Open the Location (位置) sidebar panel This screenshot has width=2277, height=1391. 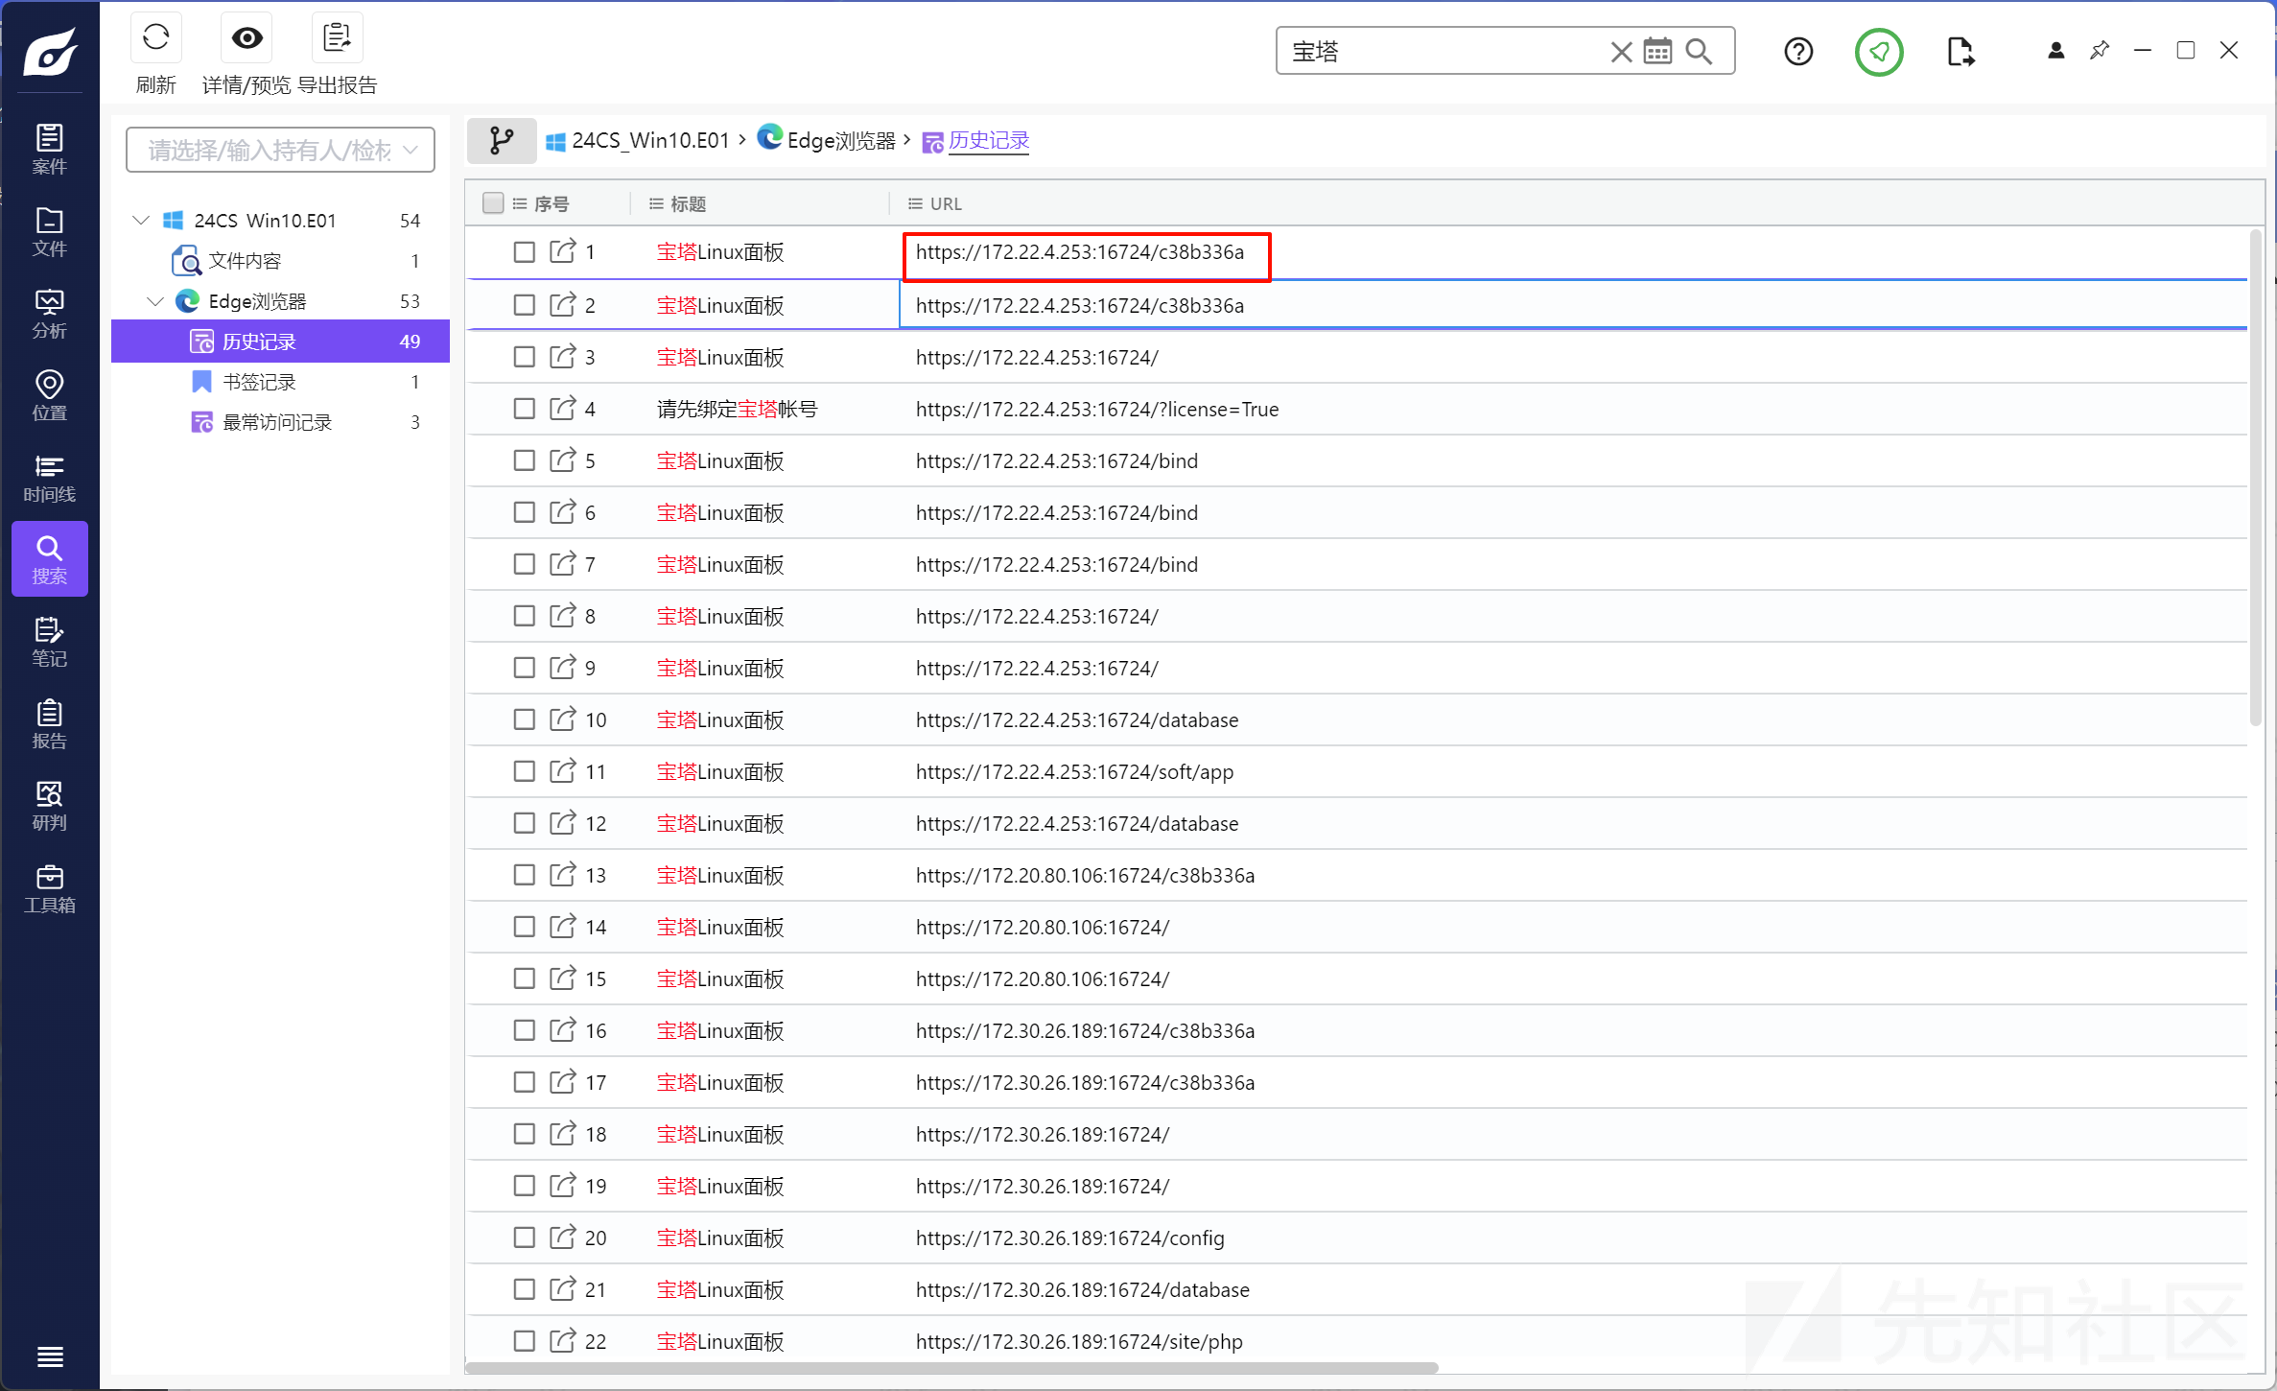(49, 395)
